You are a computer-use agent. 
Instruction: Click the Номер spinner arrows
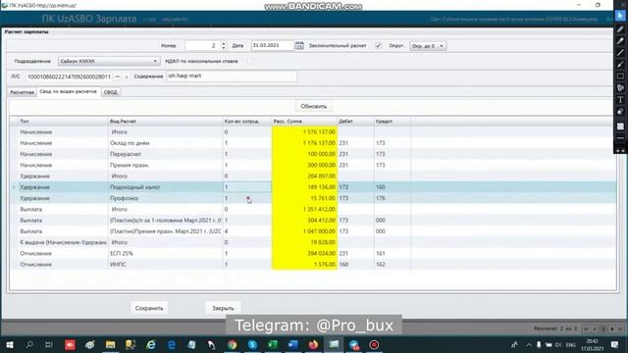tap(224, 46)
